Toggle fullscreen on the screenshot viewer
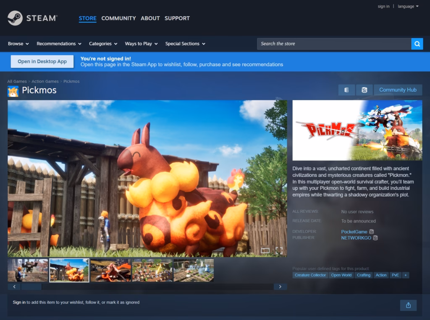 [279, 250]
